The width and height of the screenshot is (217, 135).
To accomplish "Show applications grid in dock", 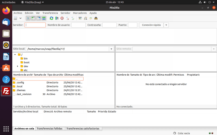I will point(6,129).
